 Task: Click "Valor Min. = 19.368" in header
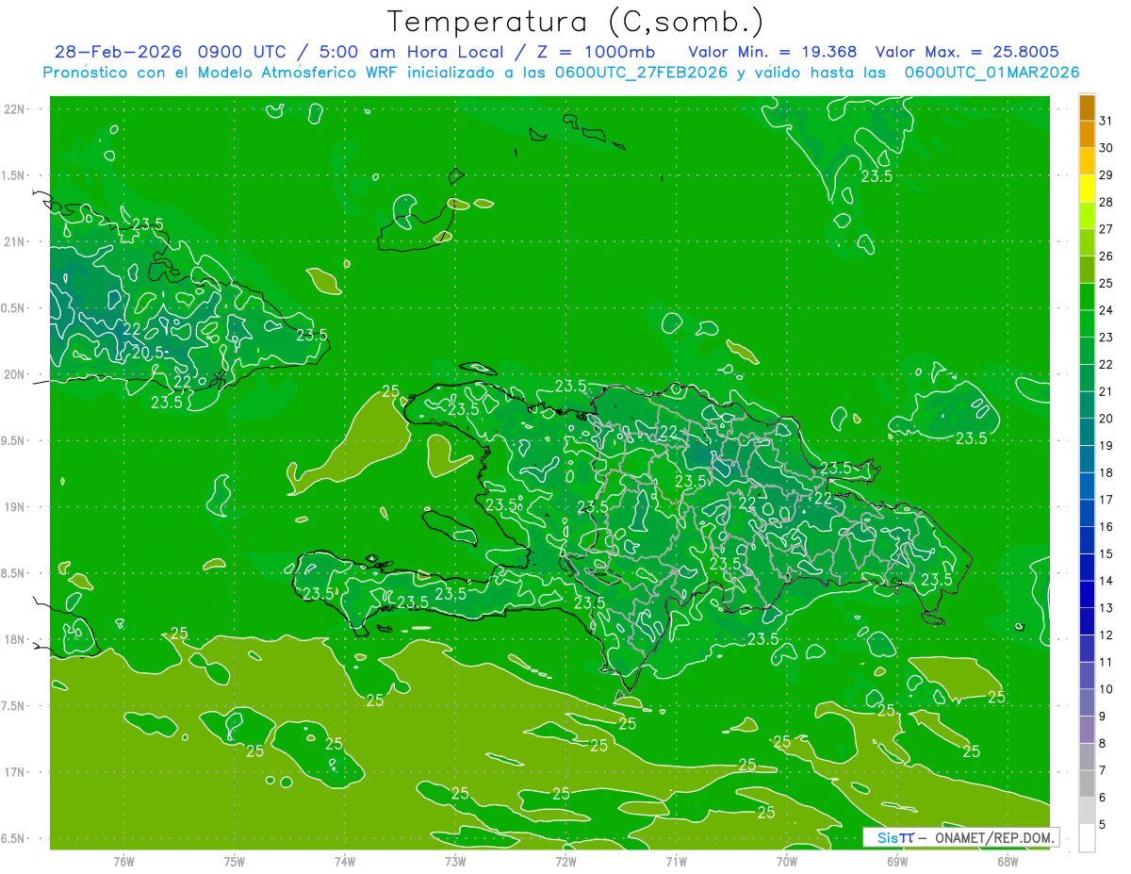click(773, 52)
